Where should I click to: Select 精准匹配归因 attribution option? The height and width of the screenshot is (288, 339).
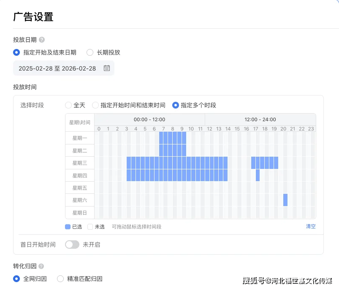[60, 279]
